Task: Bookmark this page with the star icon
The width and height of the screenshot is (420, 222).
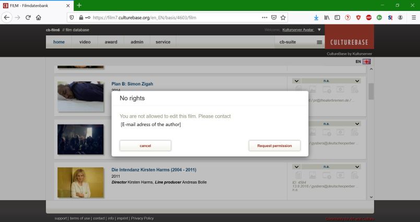Action: tap(283, 17)
